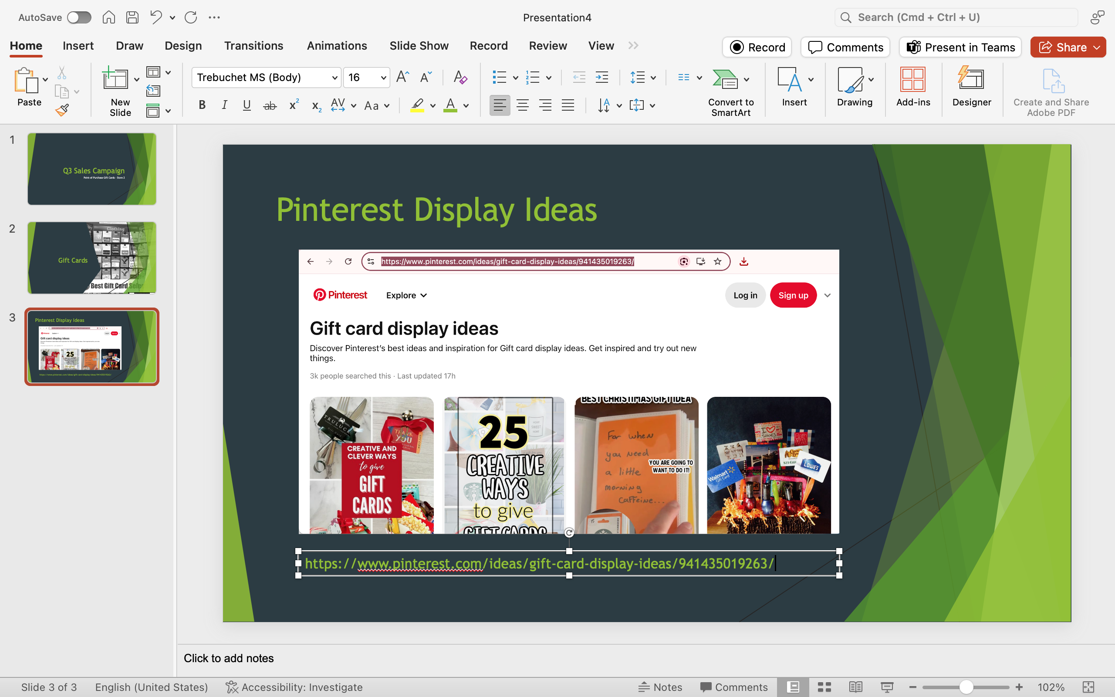1115x697 pixels.
Task: Align text left
Action: point(500,105)
